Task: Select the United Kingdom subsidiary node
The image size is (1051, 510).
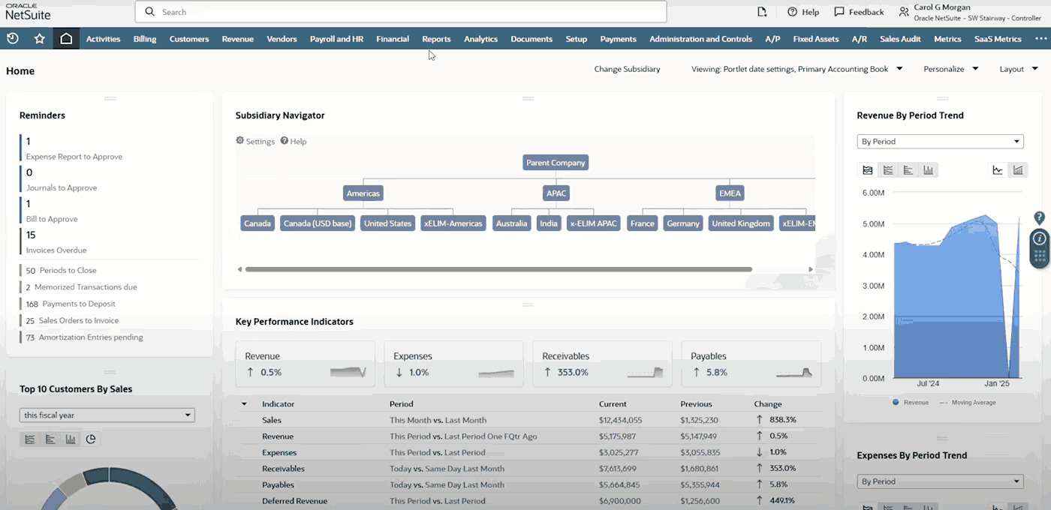Action: pyautogui.click(x=740, y=223)
